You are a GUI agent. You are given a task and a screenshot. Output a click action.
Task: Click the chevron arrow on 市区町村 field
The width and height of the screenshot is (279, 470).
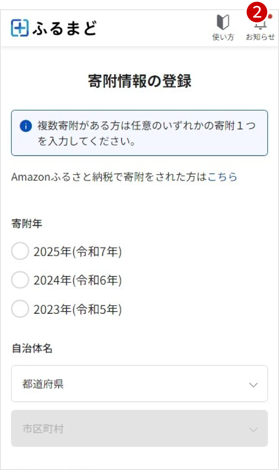coord(253,429)
